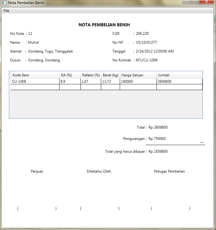Select the CU-1008 item cell
Screen dimensions: 216x230
tap(35, 82)
